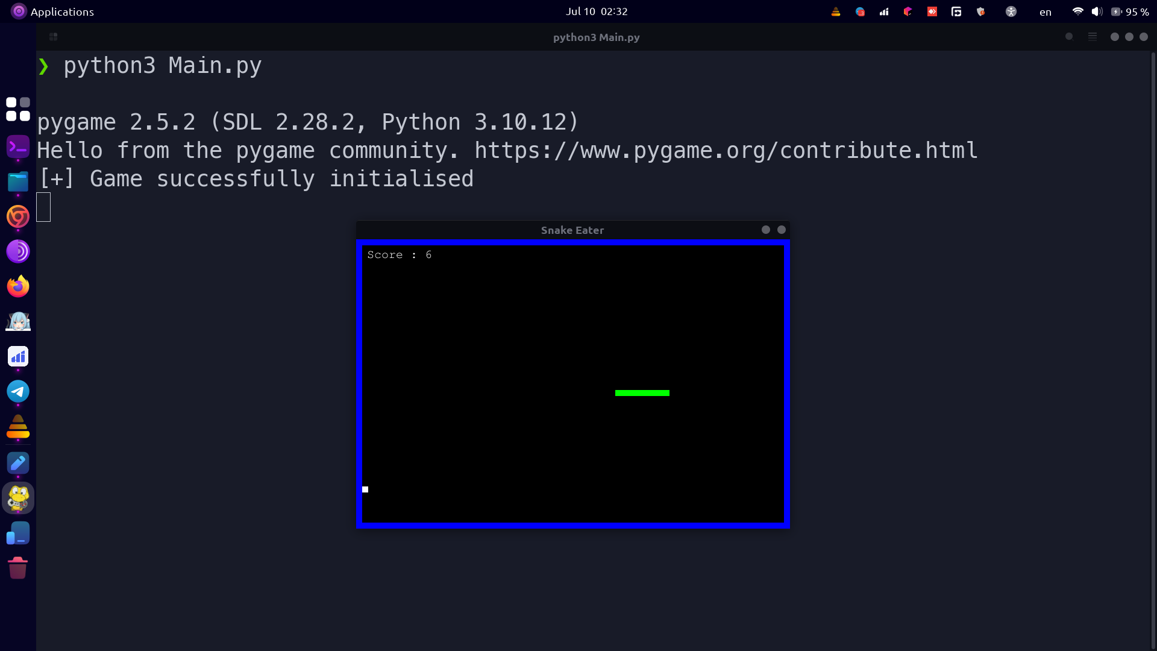
Task: Launch Telegram from the dock
Action: pyautogui.click(x=18, y=391)
